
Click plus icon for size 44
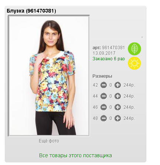118,96
